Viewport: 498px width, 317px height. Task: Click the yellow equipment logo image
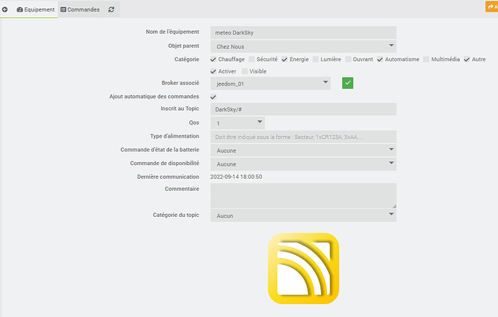pos(303,268)
